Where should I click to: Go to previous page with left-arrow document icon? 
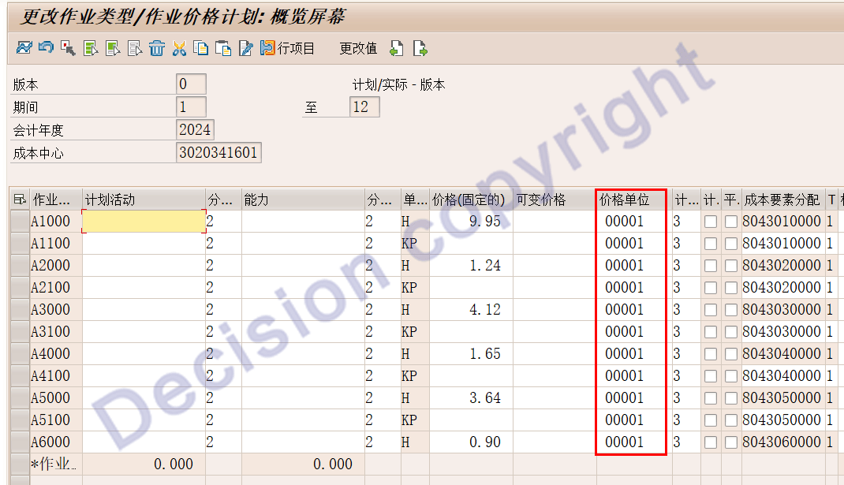(396, 49)
